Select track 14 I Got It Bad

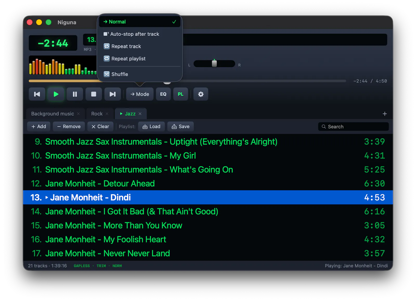tap(208, 211)
